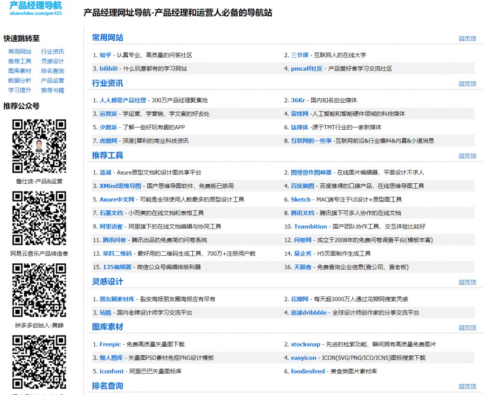
Task: Open the 百度脑图 link
Action: click(303, 186)
